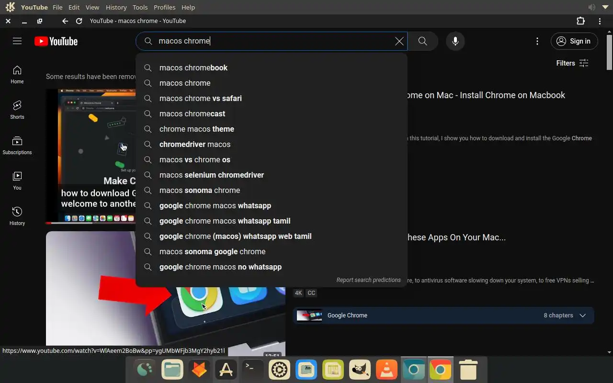Open the Make Chrome tutorial video thumbnail
The height and width of the screenshot is (383, 613).
(x=91, y=156)
